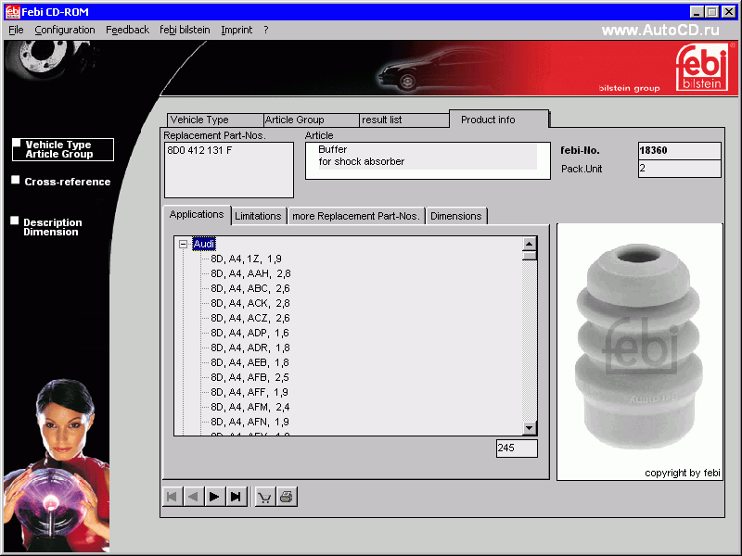The width and height of the screenshot is (742, 556).
Task: Click the count field showing 245
Action: (517, 449)
